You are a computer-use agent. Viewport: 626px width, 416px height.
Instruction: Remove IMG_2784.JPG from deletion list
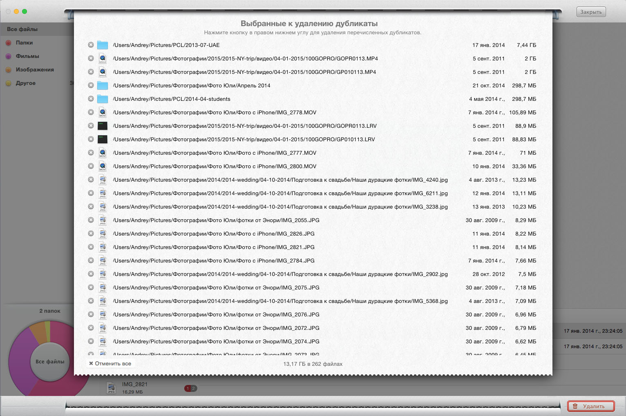[91, 260]
